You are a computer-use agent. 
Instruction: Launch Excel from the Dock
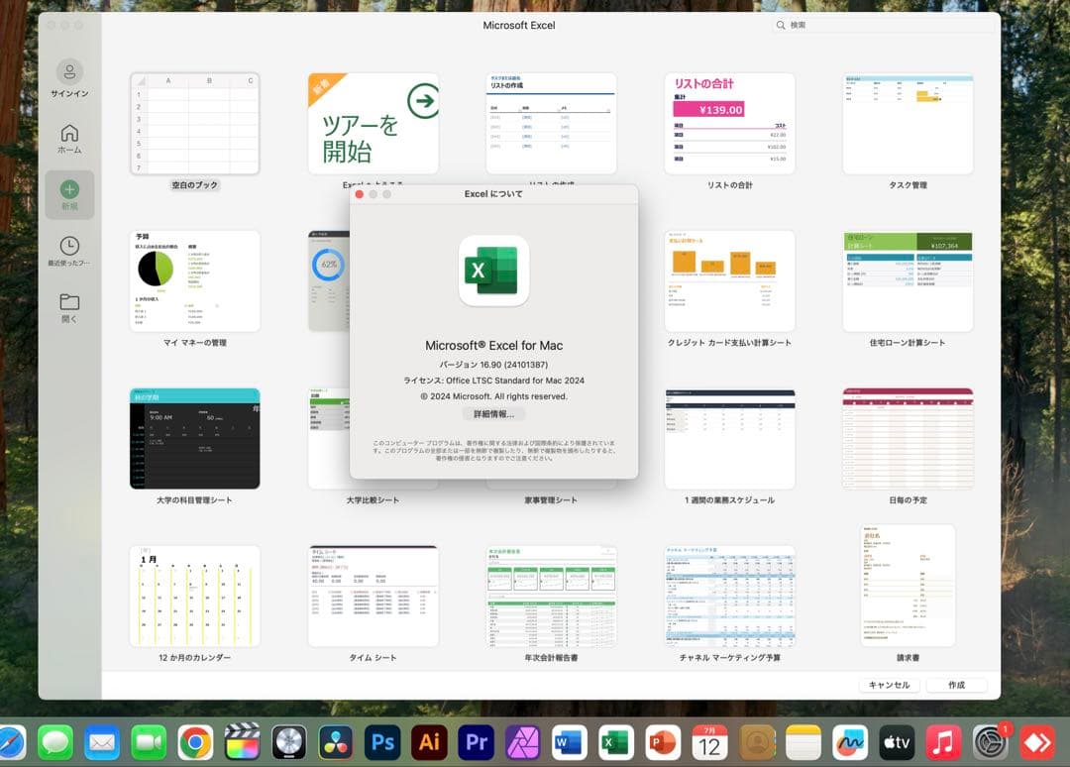click(614, 743)
